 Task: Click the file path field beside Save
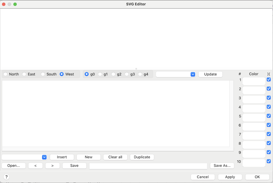tap(148, 166)
